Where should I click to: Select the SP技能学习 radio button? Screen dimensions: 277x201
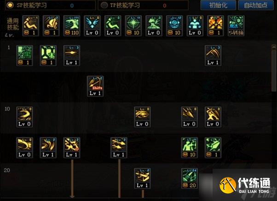(x=10, y=5)
